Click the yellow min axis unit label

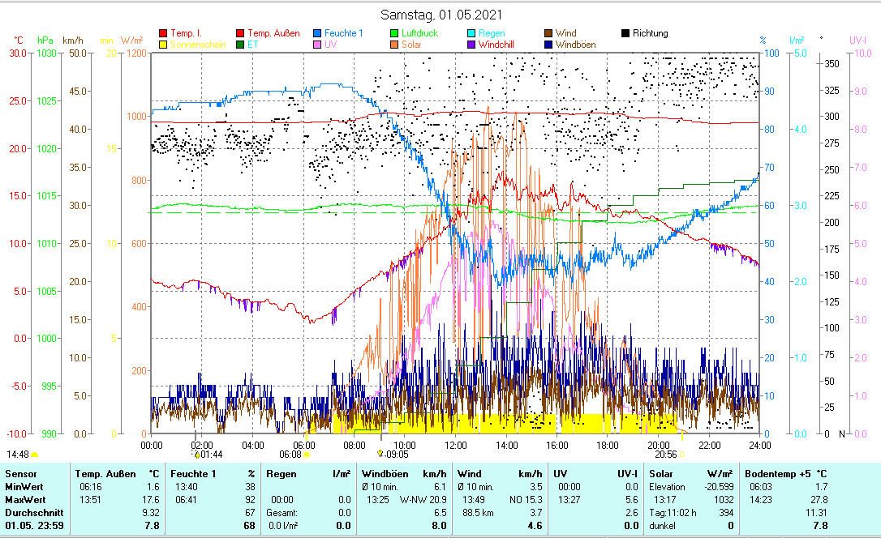coord(107,41)
